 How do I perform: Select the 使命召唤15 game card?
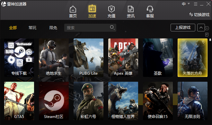158,101
